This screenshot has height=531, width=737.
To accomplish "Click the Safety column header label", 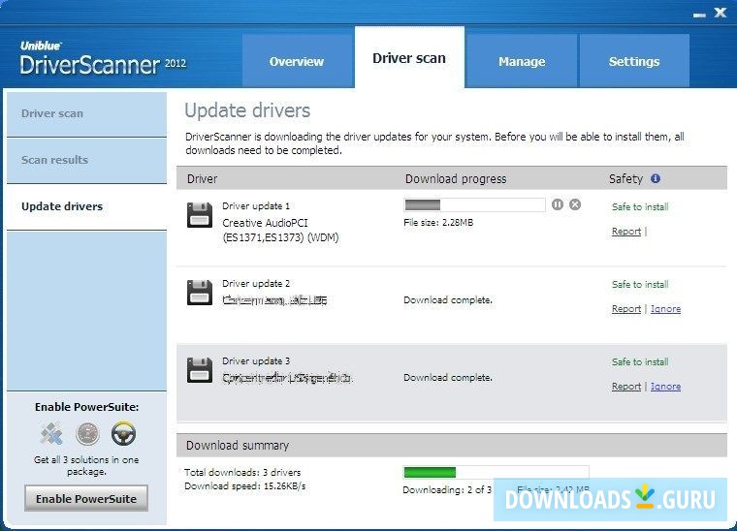I will tap(625, 179).
